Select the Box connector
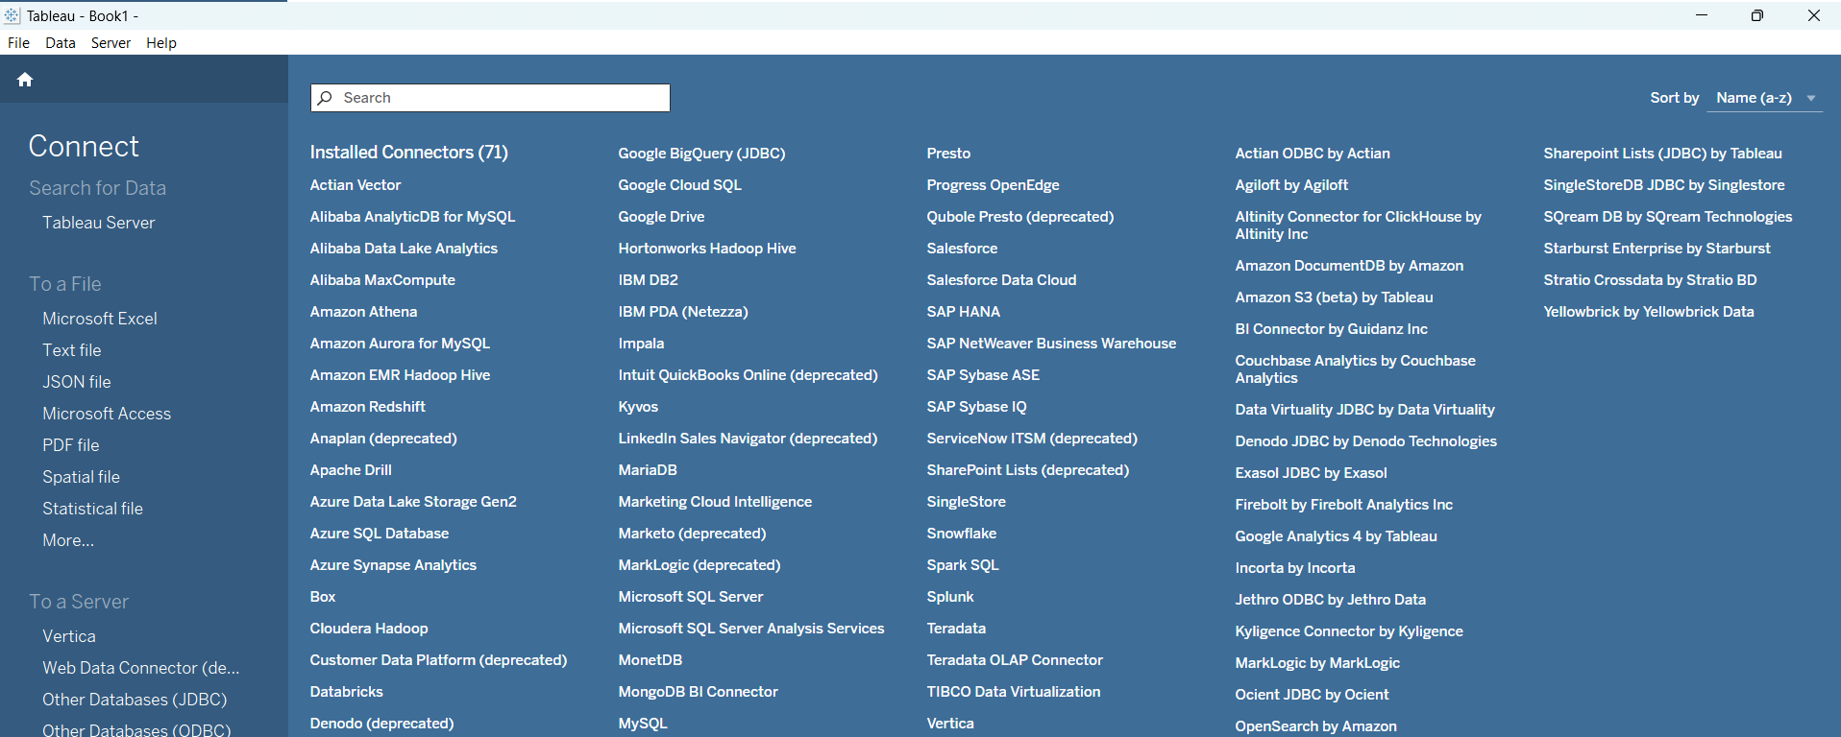 pos(323,597)
